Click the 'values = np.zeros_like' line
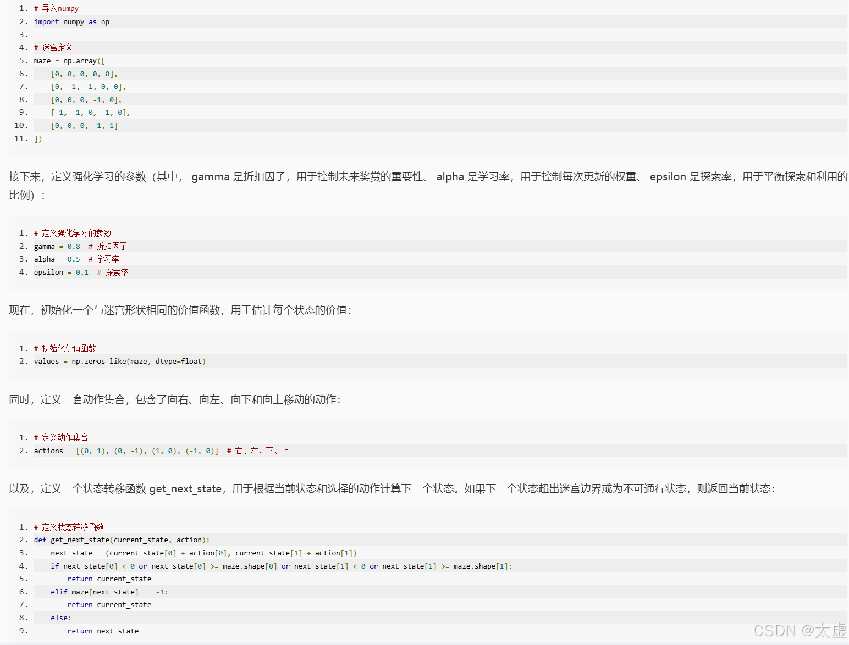Viewport: 849px width, 645px height. tap(120, 362)
